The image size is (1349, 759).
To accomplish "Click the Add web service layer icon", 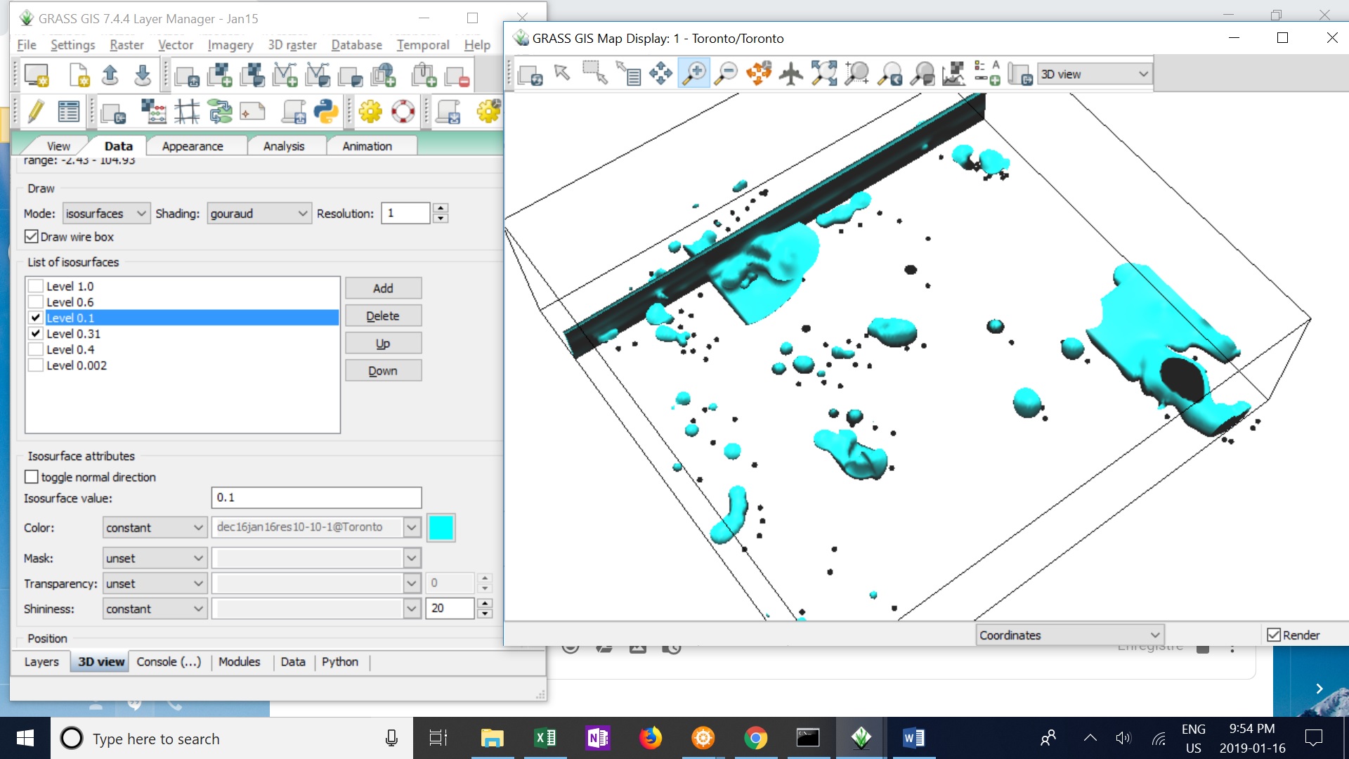I will point(384,75).
